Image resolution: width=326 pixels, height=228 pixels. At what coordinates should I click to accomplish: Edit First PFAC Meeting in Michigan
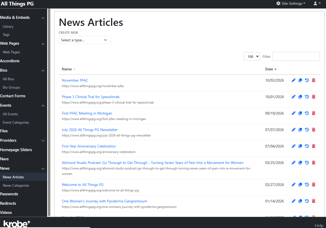[x=294, y=113]
